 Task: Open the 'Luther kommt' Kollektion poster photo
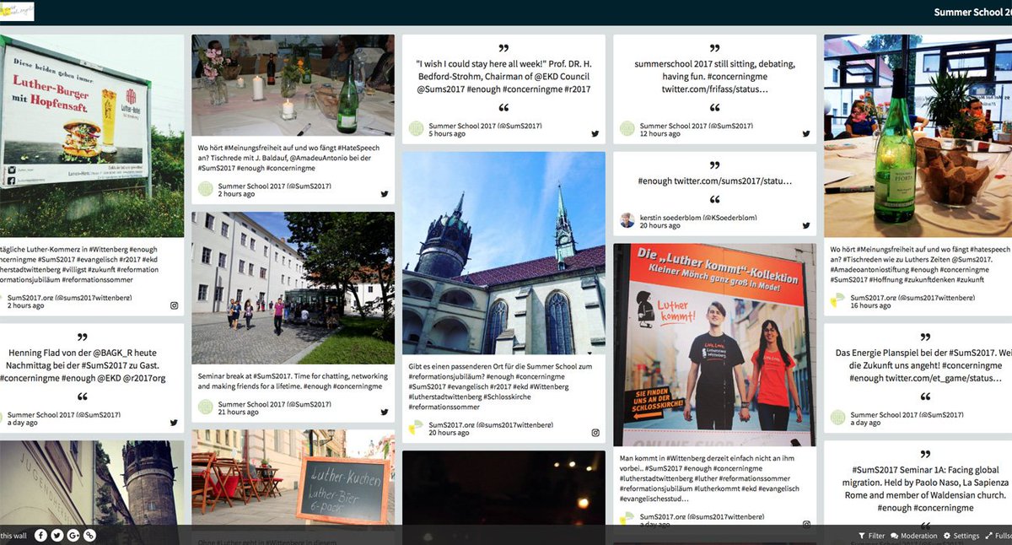pos(714,345)
